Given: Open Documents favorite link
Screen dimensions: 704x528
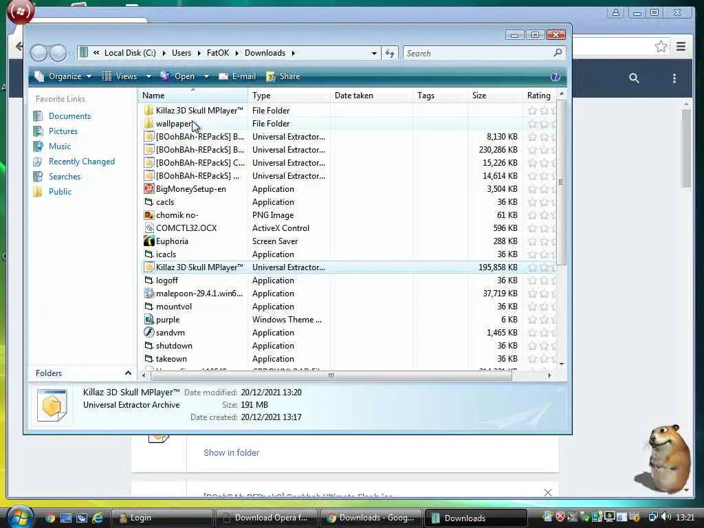Looking at the screenshot, I should 69,115.
